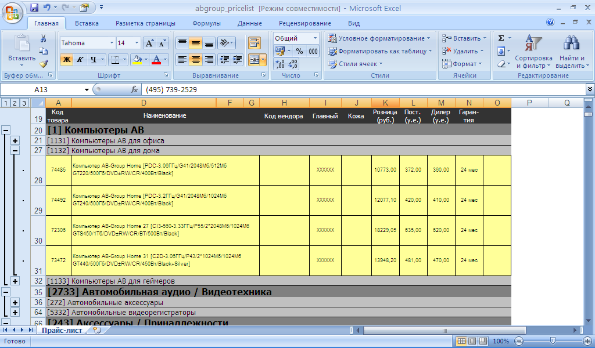Open the fill color dropdown arrow
Image resolution: width=595 pixels, height=348 pixels.
coord(146,60)
